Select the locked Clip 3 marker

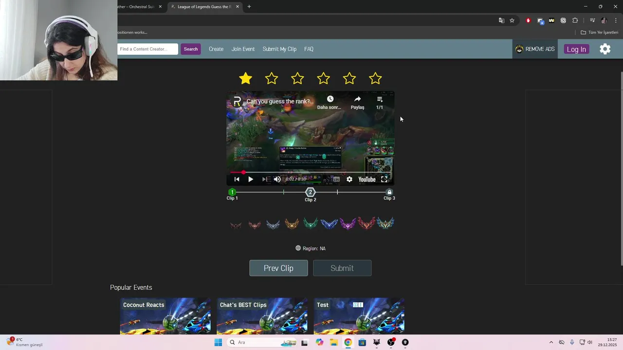[x=389, y=192]
